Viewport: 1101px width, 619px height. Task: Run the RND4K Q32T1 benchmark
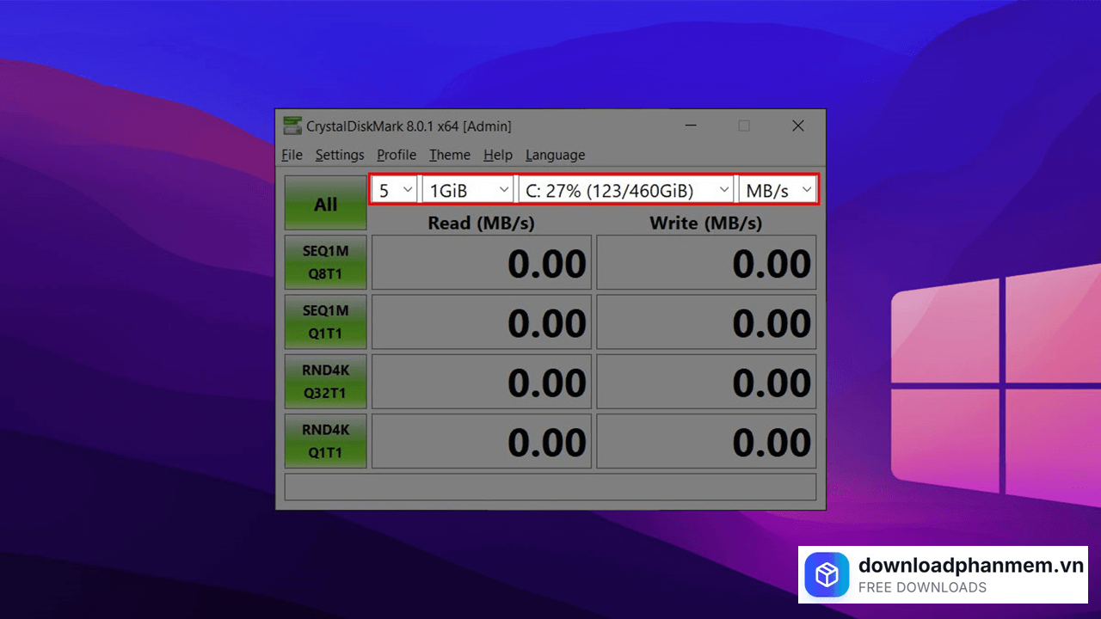tap(326, 382)
